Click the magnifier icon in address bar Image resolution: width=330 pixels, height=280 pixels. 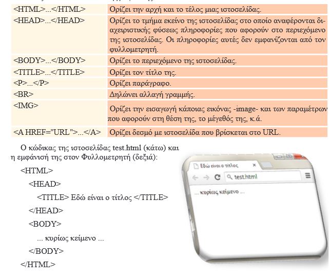pyautogui.click(x=229, y=177)
